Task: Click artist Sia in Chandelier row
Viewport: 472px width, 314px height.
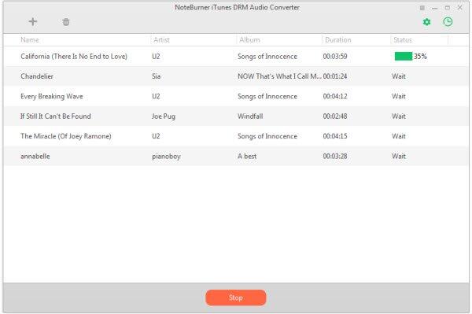Action: click(x=157, y=76)
